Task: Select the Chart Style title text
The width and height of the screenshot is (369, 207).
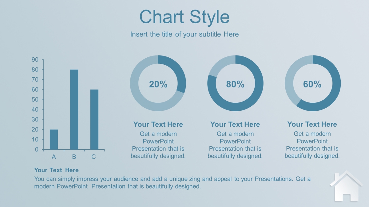Action: 184,17
